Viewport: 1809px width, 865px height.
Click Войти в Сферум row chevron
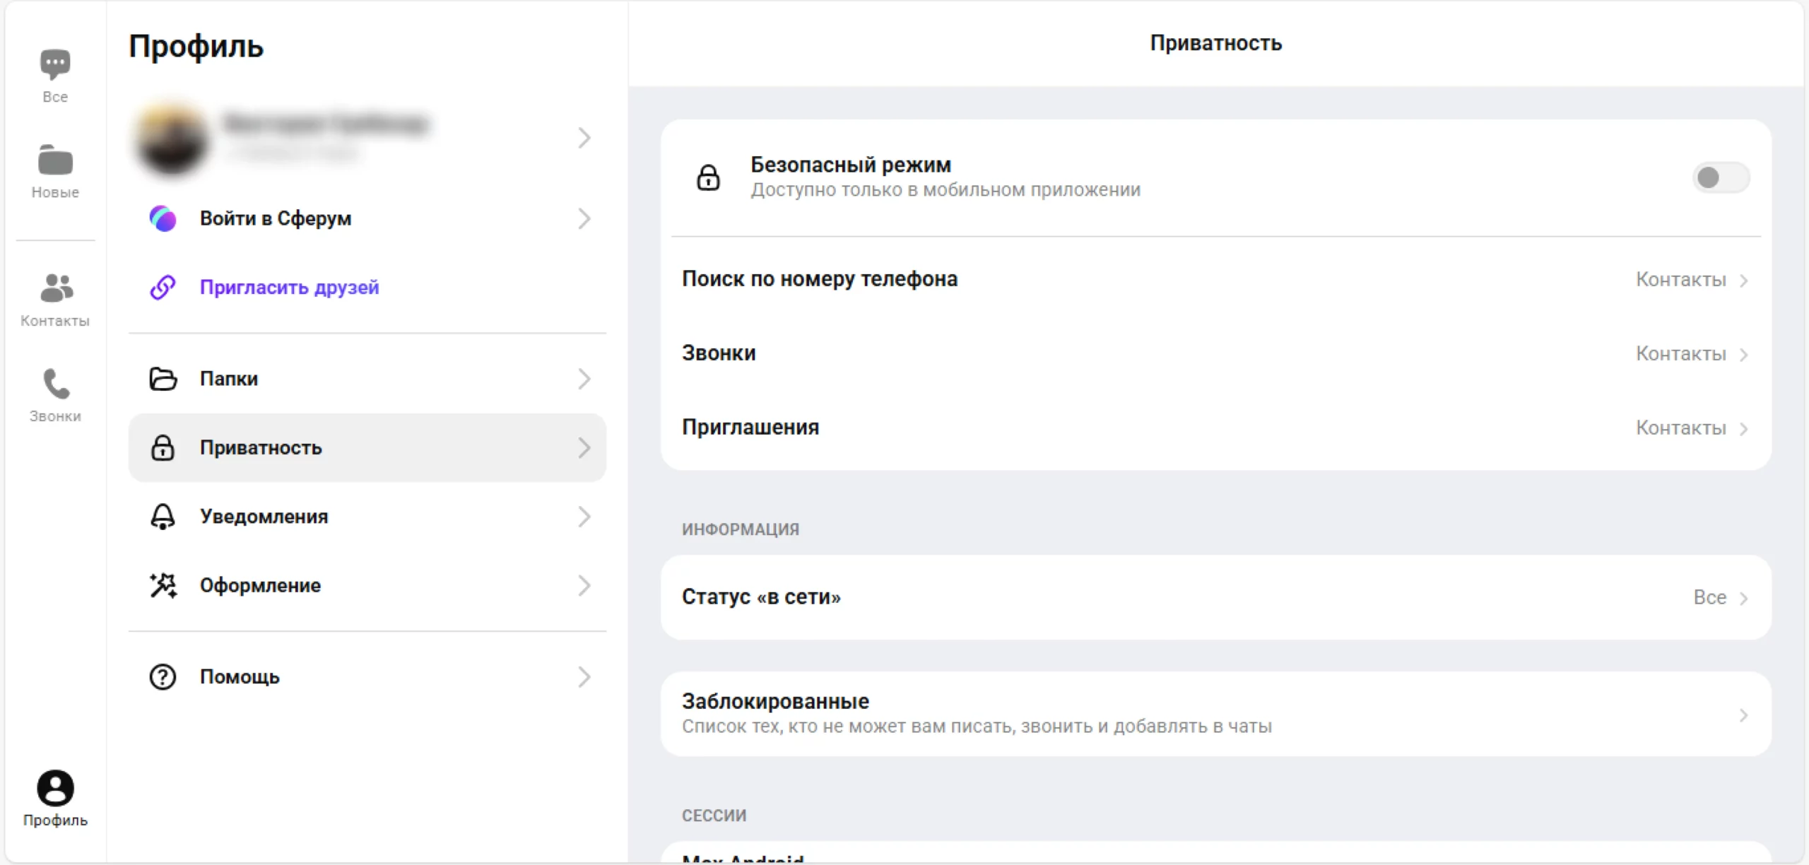tap(584, 218)
